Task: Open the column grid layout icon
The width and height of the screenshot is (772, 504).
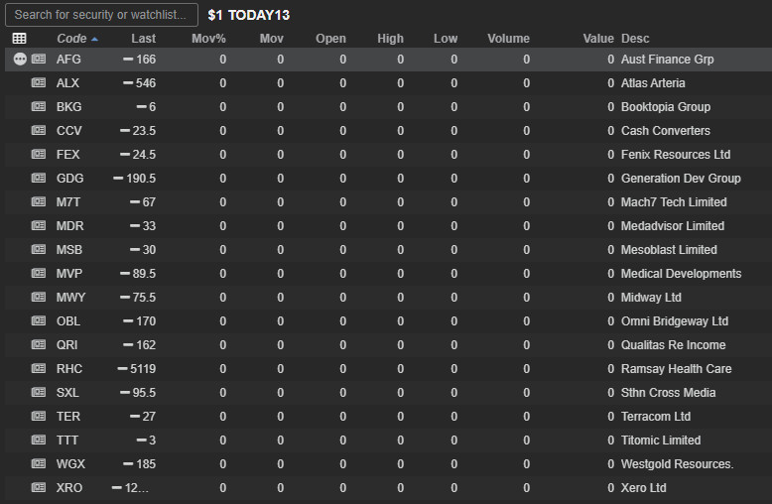Action: point(19,39)
